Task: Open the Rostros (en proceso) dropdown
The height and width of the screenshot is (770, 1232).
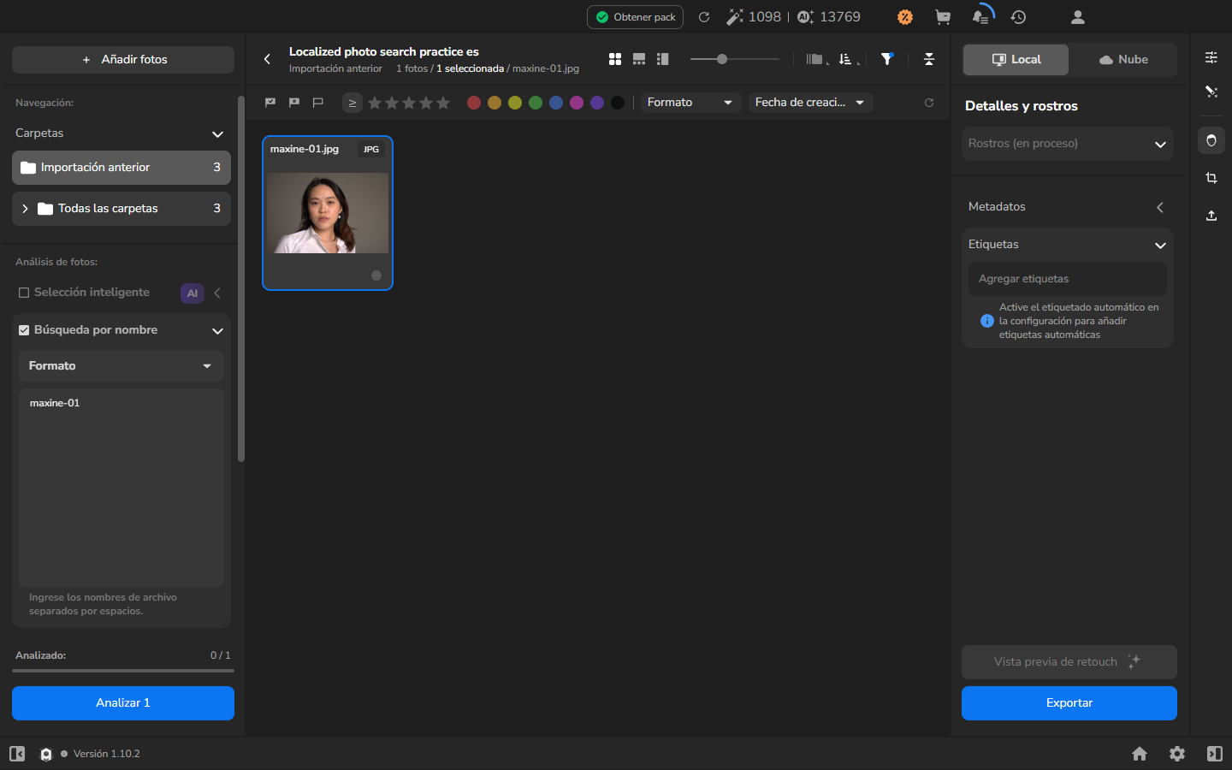Action: pos(1068,144)
